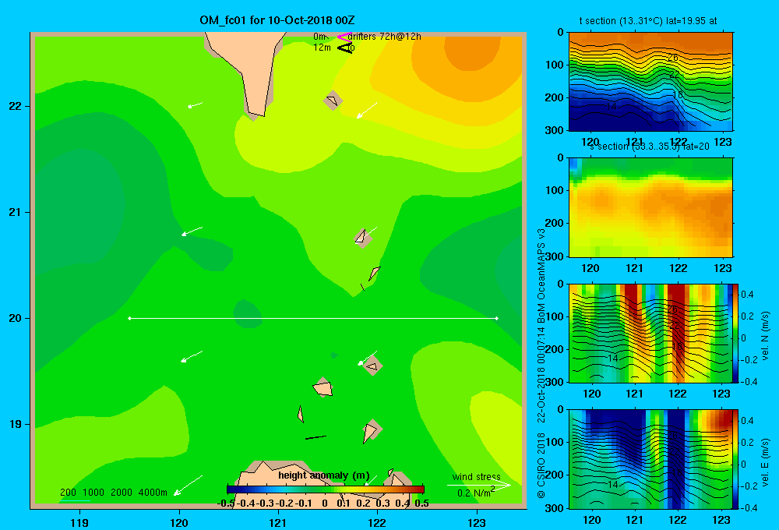Click latitude label 19 on main map
Image resolution: width=779 pixels, height=530 pixels.
click(x=16, y=424)
